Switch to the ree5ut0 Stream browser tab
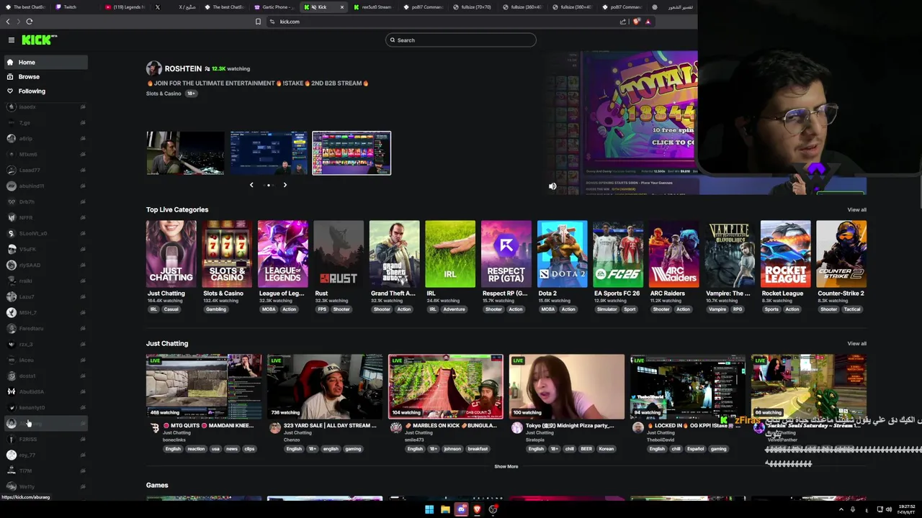This screenshot has width=922, height=518. point(373,7)
